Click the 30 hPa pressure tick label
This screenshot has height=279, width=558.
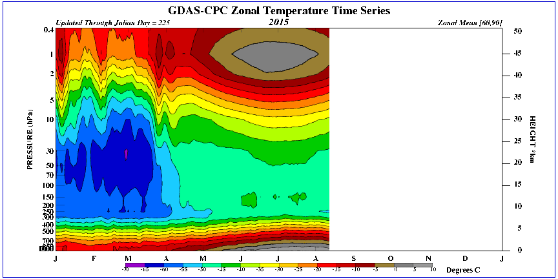[50, 151]
